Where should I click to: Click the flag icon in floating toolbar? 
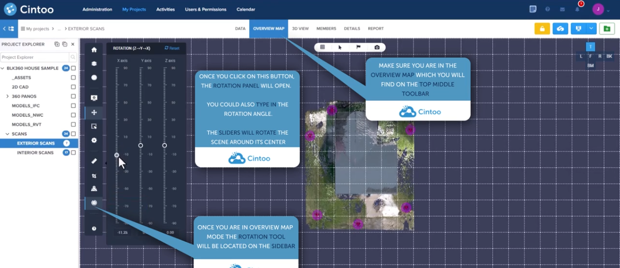tap(358, 47)
